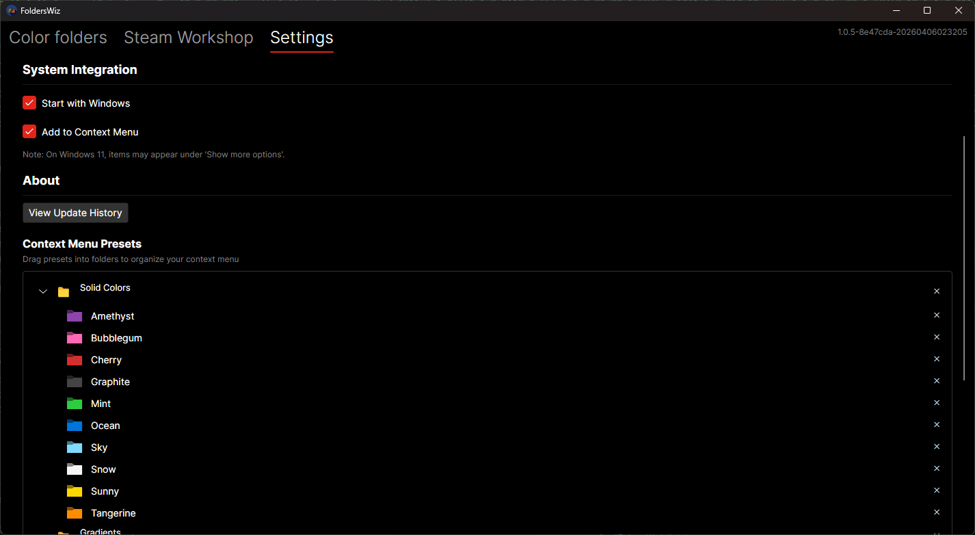Remove the Graphite preset with its X
This screenshot has height=535, width=975.
[x=937, y=381]
